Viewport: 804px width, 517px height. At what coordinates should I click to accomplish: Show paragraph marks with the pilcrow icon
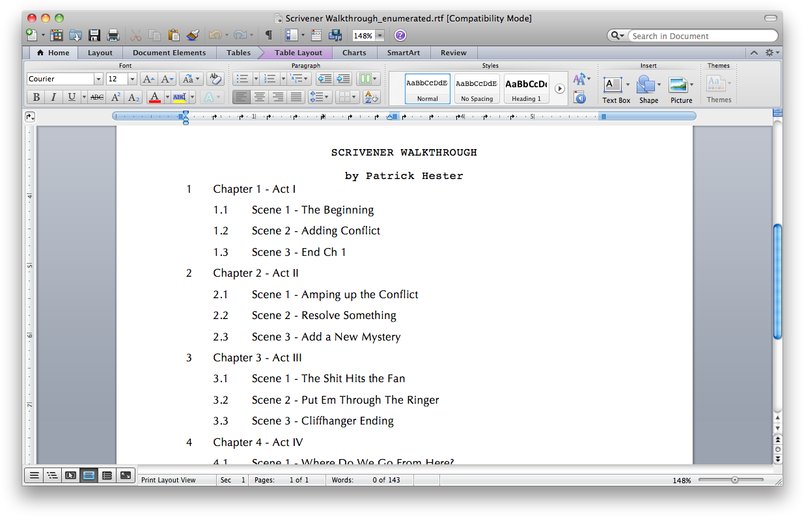pos(268,35)
